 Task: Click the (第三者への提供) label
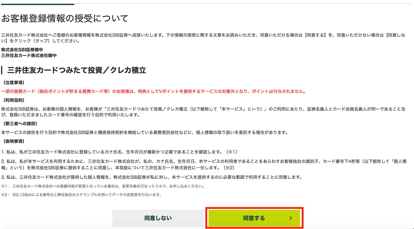20,124
